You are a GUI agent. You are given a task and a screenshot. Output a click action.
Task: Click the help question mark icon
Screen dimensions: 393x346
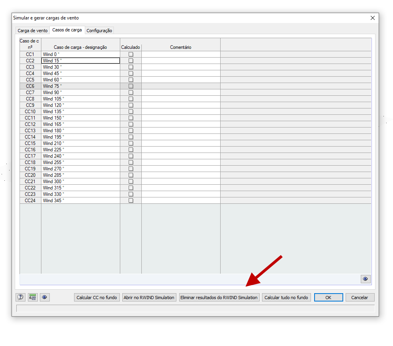coord(20,297)
